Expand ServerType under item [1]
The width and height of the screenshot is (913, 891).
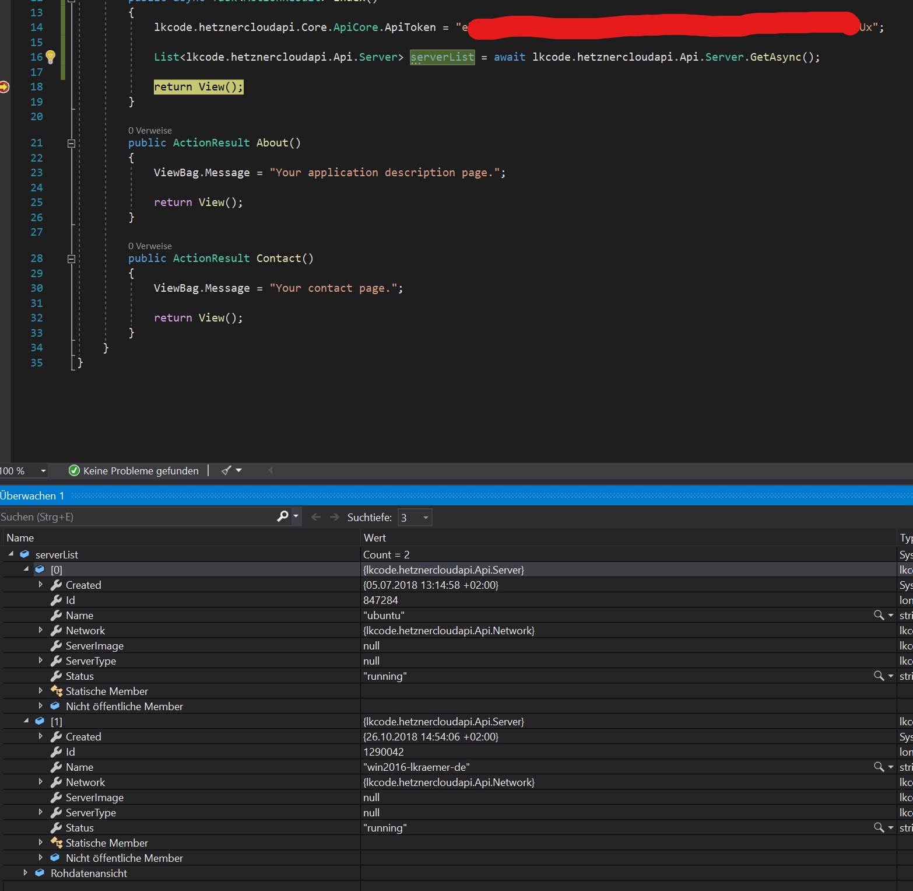click(x=41, y=812)
